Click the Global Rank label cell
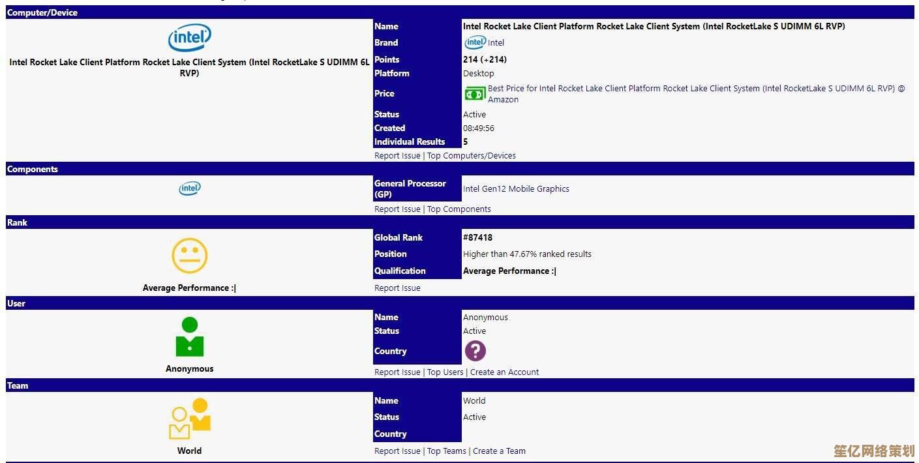The width and height of the screenshot is (919, 463). (417, 238)
